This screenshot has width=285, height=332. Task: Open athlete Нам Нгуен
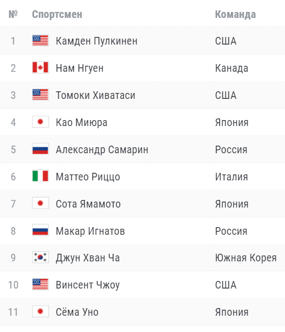click(80, 68)
